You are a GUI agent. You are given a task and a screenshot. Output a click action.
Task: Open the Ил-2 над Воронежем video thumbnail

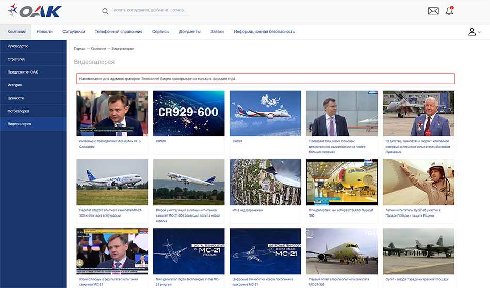click(265, 183)
